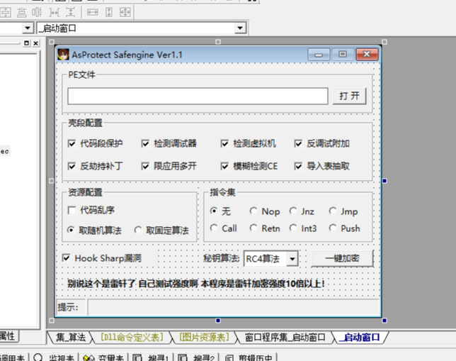Click the AsProtect Safengine Ver1.1 title text

tap(127, 55)
